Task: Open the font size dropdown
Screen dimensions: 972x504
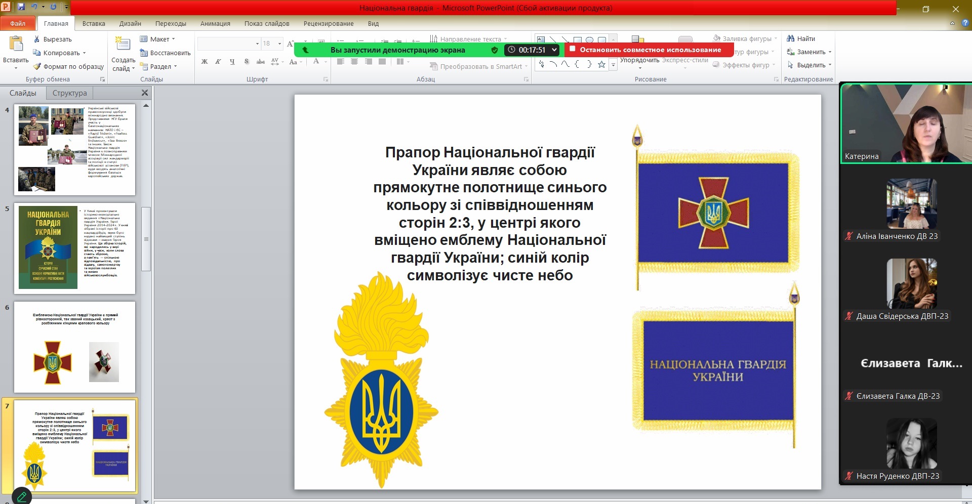Action: (x=279, y=44)
